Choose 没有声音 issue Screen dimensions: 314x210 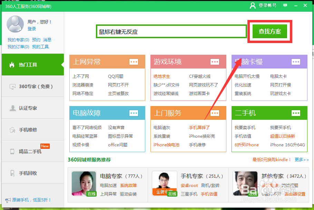click(116, 127)
